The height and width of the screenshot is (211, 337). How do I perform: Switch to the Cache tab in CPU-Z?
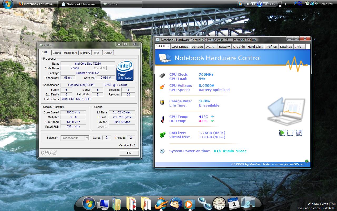click(x=57, y=53)
